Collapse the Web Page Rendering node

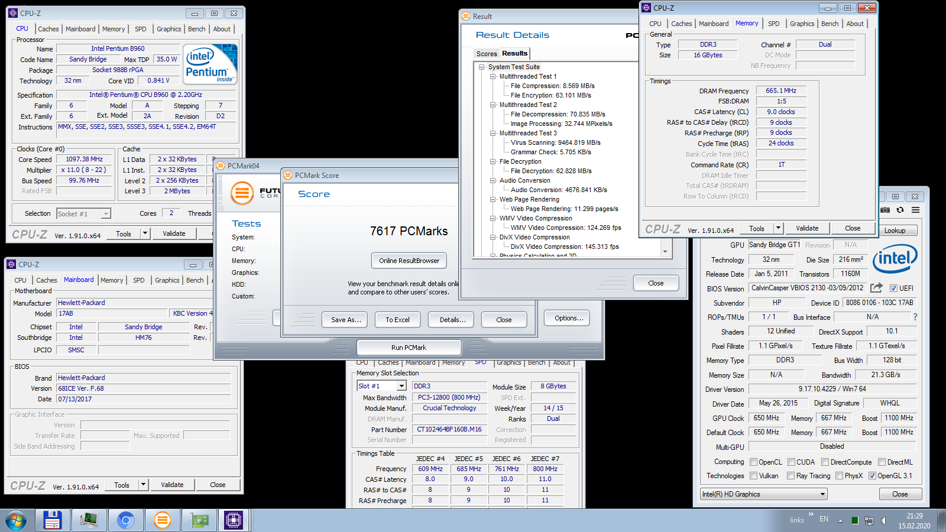pos(493,199)
